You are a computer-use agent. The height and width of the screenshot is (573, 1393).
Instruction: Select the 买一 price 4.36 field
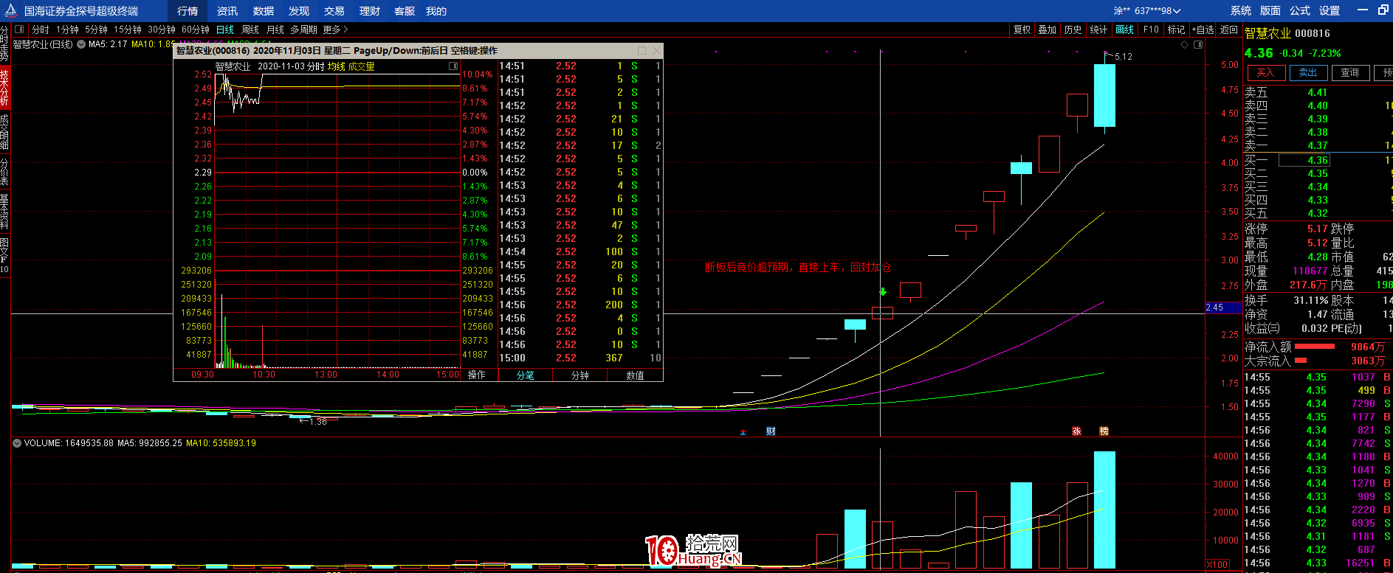(1304, 160)
